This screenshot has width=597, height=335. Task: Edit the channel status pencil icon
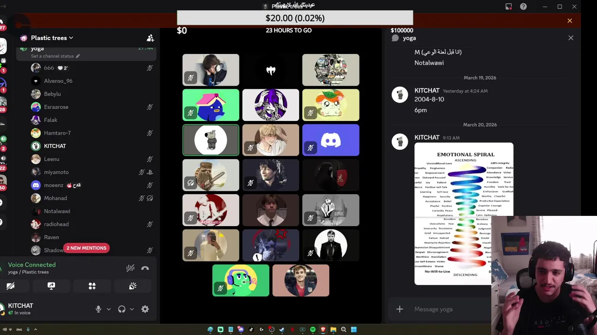click(78, 56)
